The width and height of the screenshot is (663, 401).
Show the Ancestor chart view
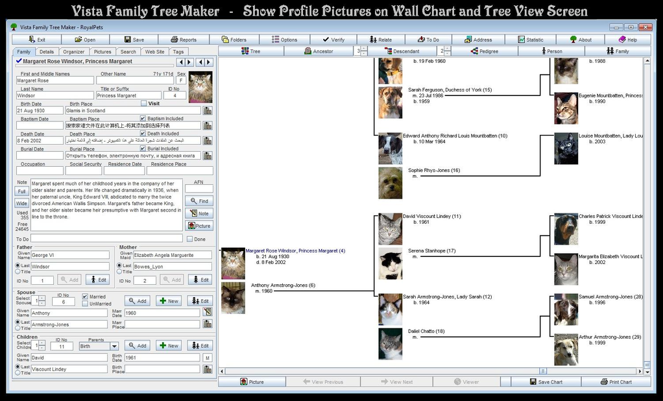(319, 51)
